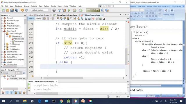The width and height of the screenshot is (186, 104).
Task: Collapse the BinarySearch project node
Action: 2,31
